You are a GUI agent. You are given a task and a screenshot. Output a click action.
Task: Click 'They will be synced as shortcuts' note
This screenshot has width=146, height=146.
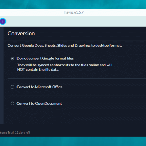point(65,67)
